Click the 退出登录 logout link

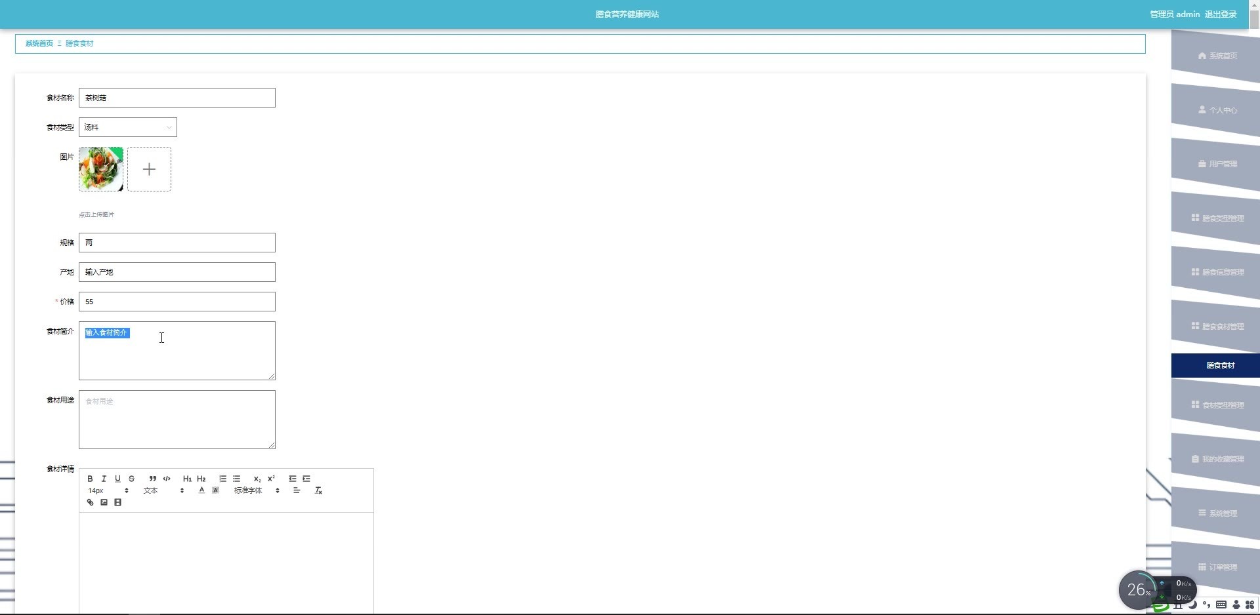(x=1221, y=14)
